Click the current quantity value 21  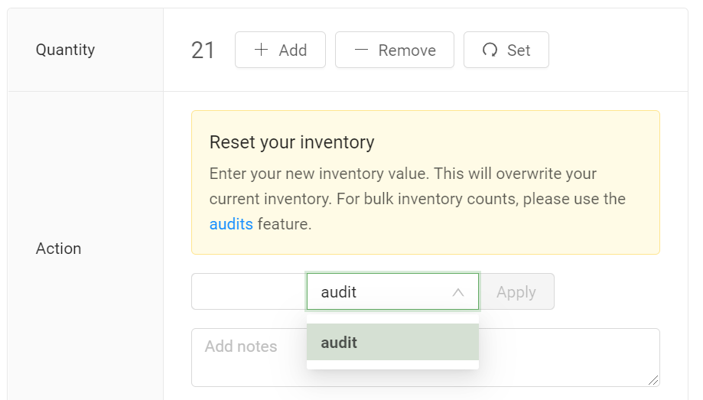coord(203,50)
